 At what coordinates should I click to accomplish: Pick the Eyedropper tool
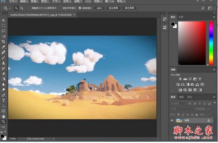[x=3, y=47]
